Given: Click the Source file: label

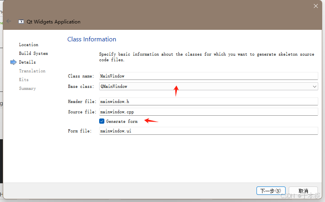Looking at the screenshot, I should coord(82,112).
